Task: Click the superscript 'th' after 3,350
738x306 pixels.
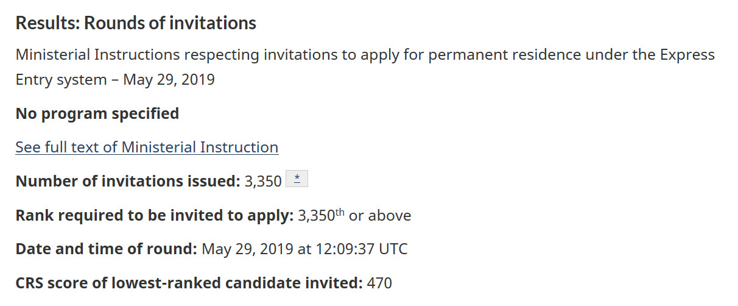Action: tap(340, 211)
